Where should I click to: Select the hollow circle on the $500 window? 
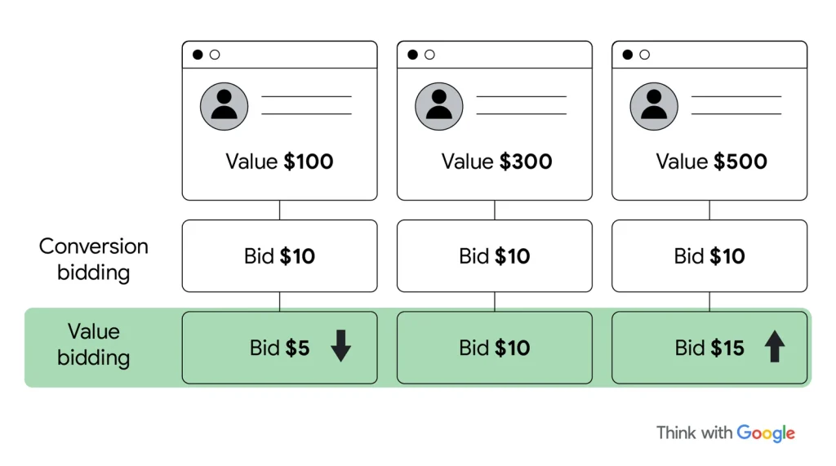click(644, 55)
